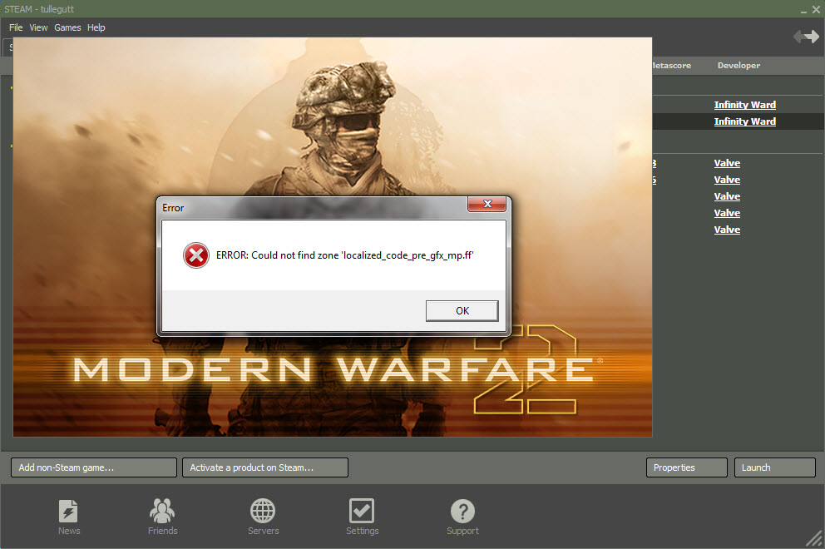Image resolution: width=825 pixels, height=549 pixels.
Task: Sort by Developer column header
Action: pos(739,65)
